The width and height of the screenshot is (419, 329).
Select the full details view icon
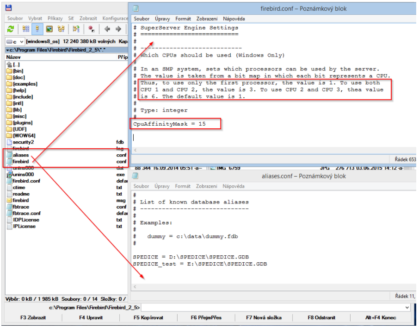[x=37, y=29]
